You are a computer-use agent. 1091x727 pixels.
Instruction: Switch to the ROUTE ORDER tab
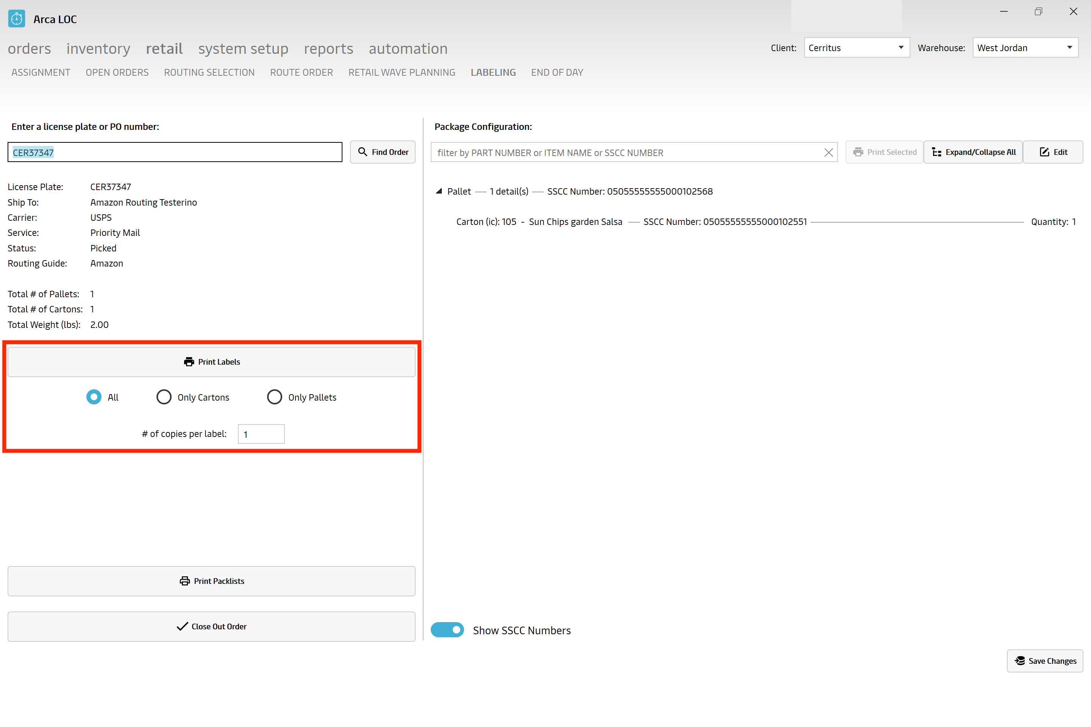pyautogui.click(x=302, y=72)
